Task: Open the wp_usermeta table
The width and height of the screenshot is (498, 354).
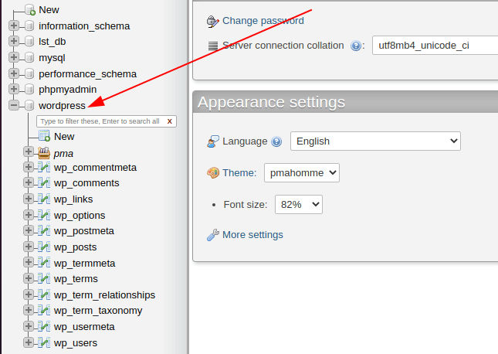Action: (84, 327)
